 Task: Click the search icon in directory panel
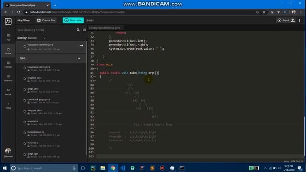click(78, 30)
